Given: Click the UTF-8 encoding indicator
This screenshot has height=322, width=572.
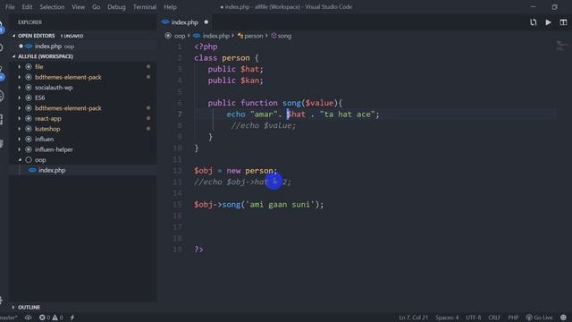Looking at the screenshot, I should click(473, 318).
